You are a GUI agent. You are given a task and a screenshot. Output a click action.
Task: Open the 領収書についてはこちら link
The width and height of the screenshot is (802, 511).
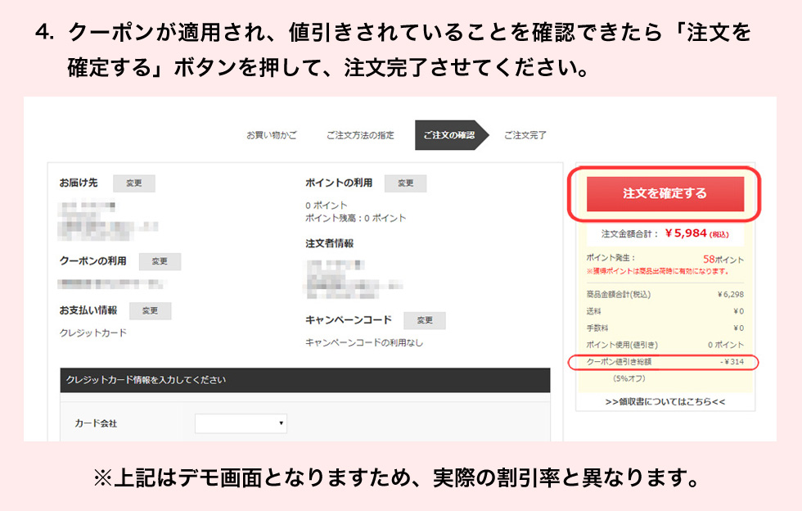(x=665, y=402)
